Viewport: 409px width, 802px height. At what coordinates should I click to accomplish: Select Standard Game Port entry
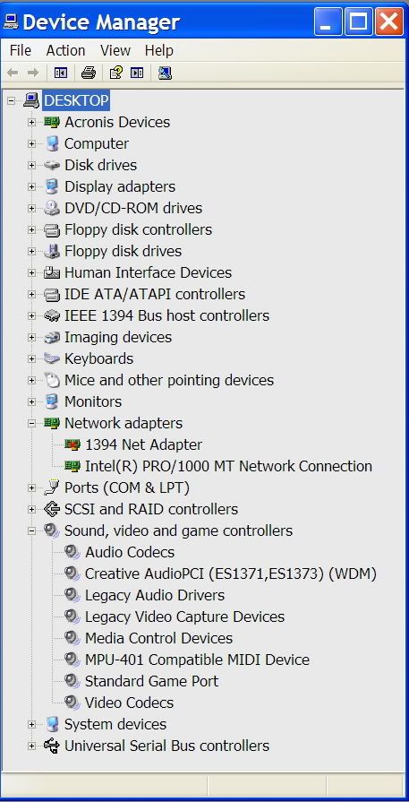(151, 681)
